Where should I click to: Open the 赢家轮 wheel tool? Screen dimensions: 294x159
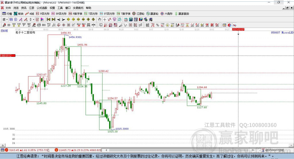[152, 14]
